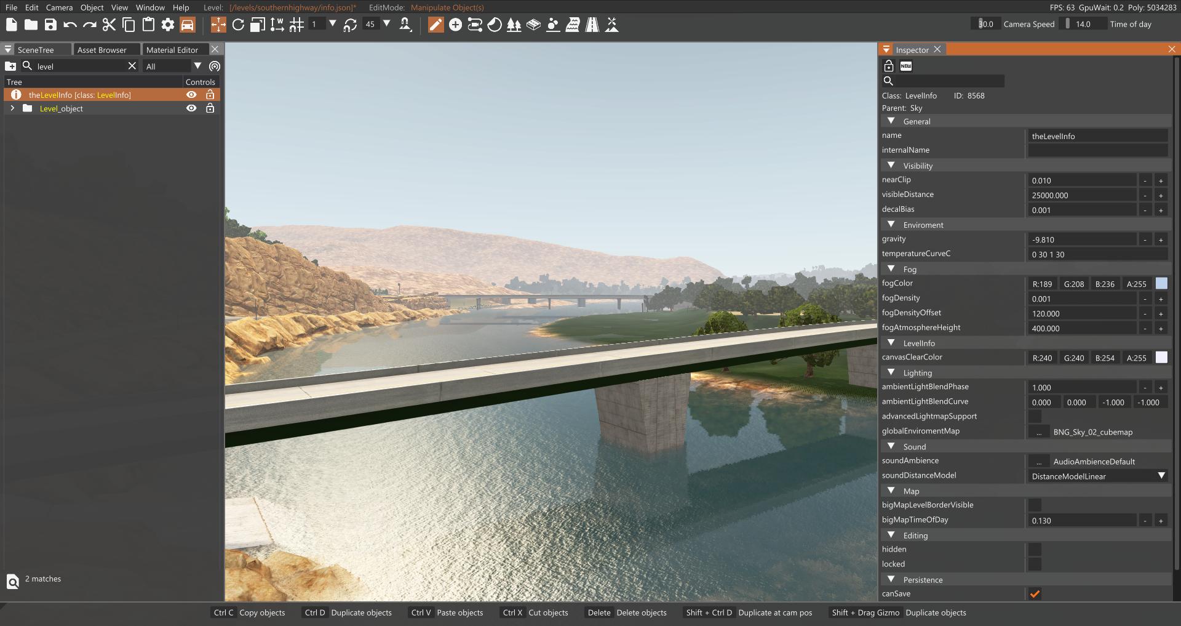Screen dimensions: 1181x626
Task: Clear the scene tree search text
Action: 132,66
